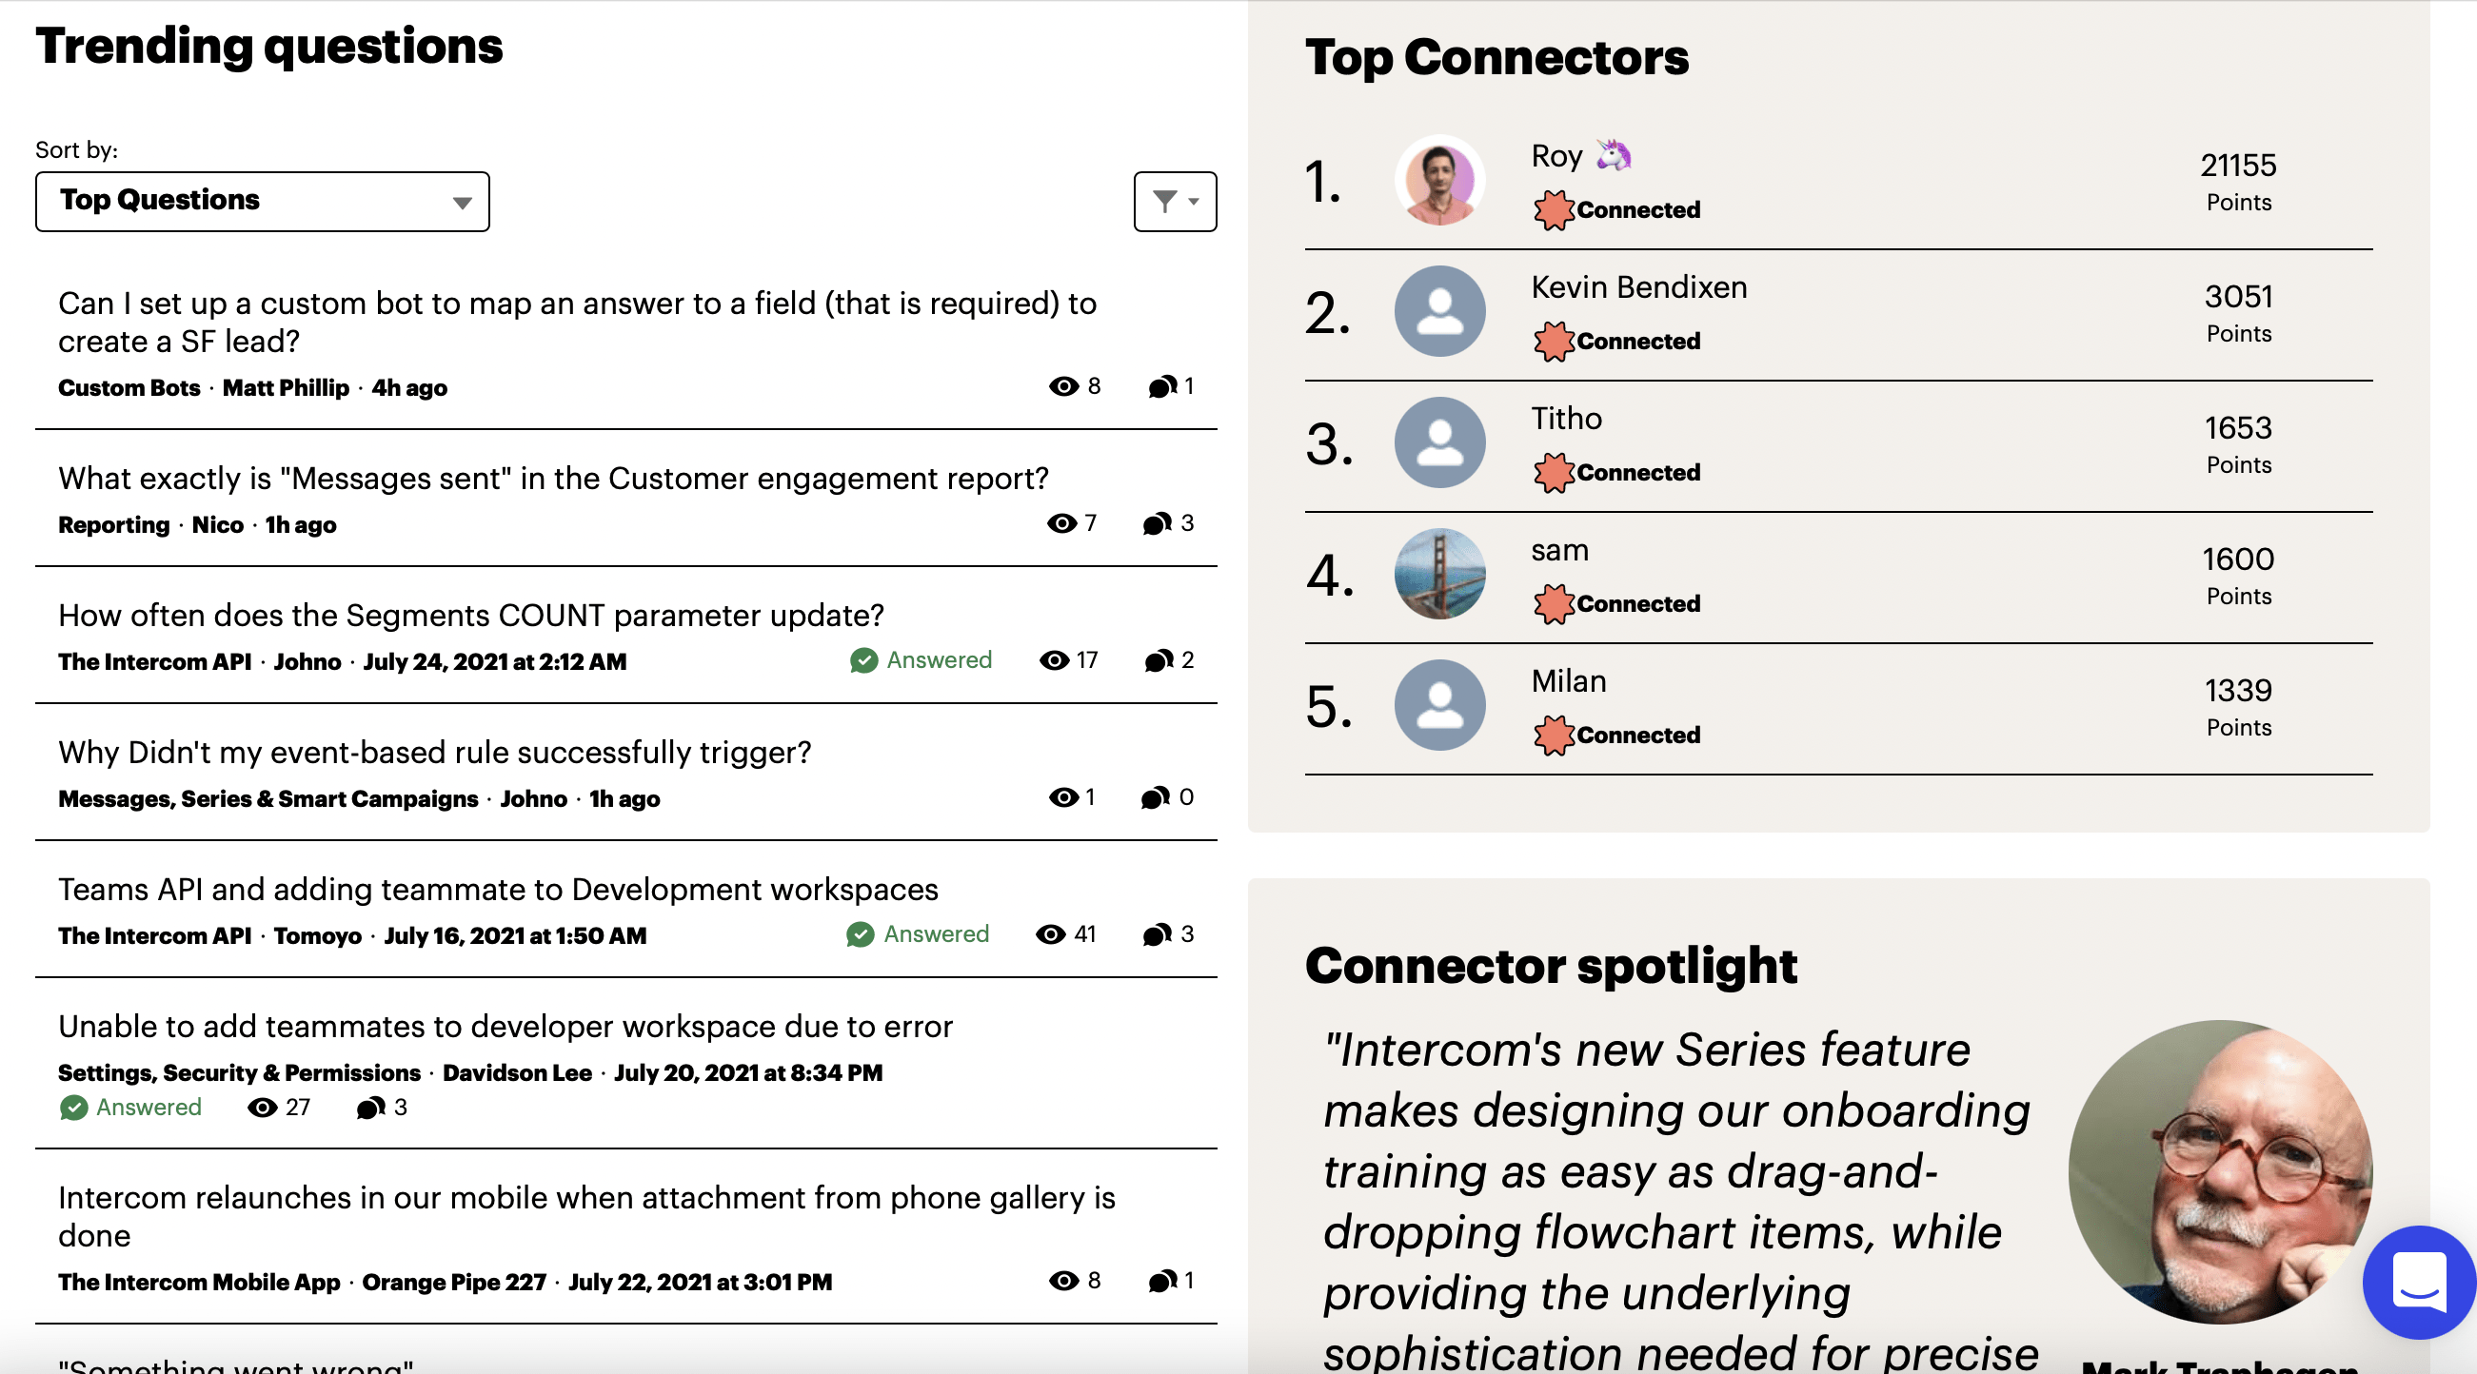Open 'Teams API and adding teammate' question
2477x1374 pixels.
[499, 887]
